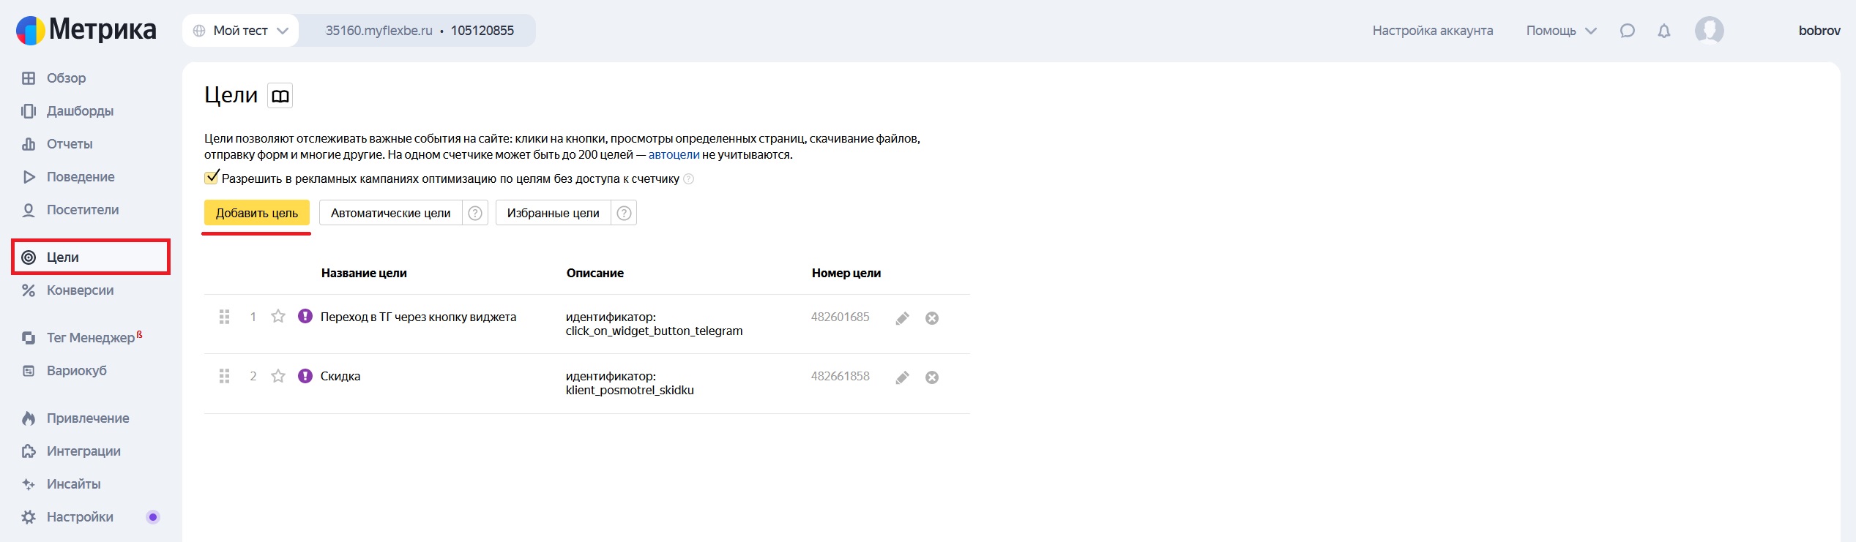Open the Помощь dropdown menu
Screen dimensions: 1856x542
[x=1560, y=31]
